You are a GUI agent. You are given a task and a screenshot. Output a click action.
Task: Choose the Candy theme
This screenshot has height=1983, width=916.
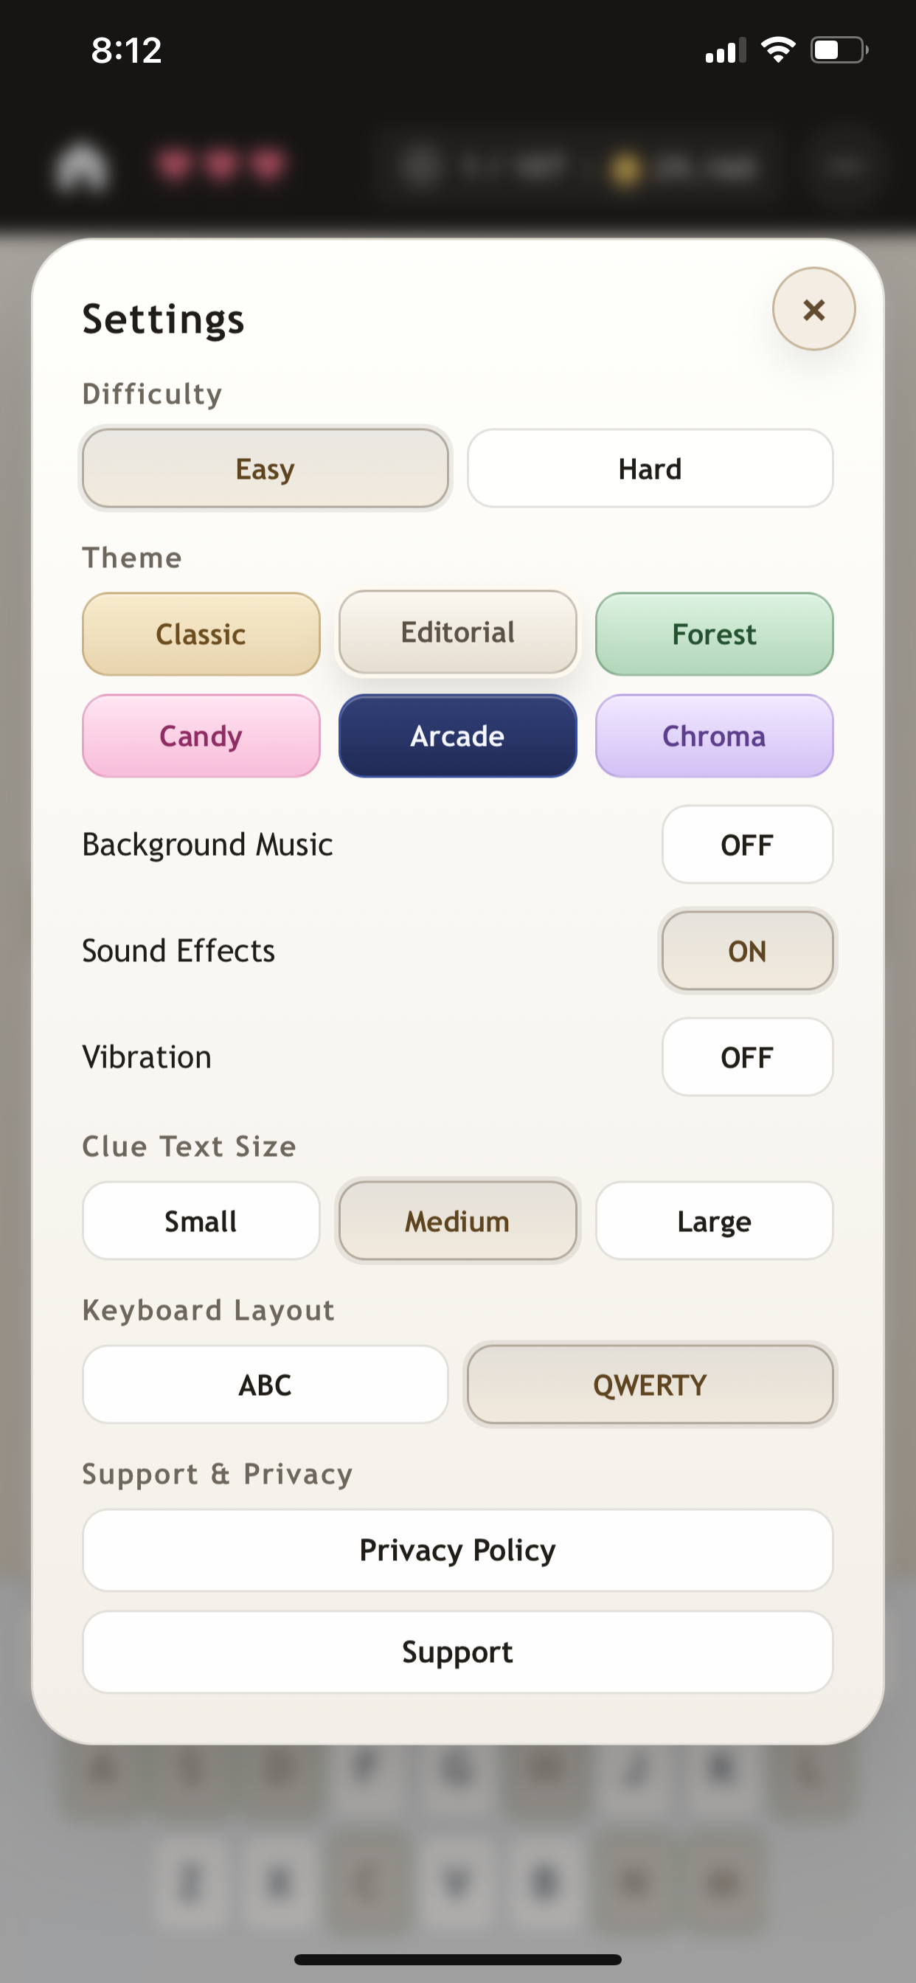(201, 736)
